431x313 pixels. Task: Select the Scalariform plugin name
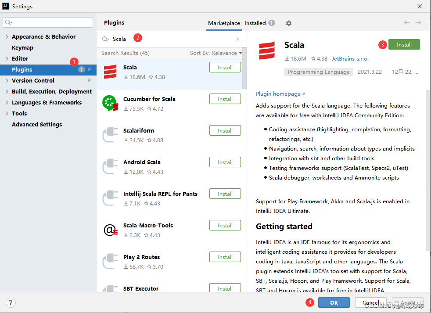point(139,131)
